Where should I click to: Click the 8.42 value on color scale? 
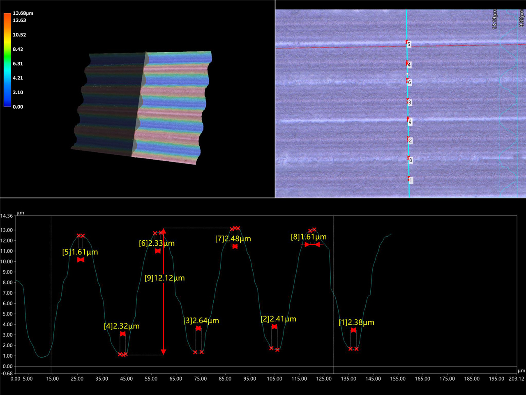click(18, 49)
